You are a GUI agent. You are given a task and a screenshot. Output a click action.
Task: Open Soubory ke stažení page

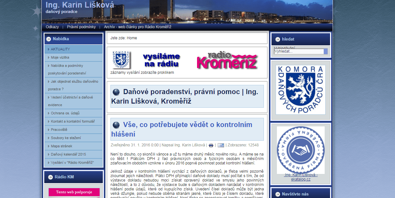pyautogui.click(x=66, y=138)
